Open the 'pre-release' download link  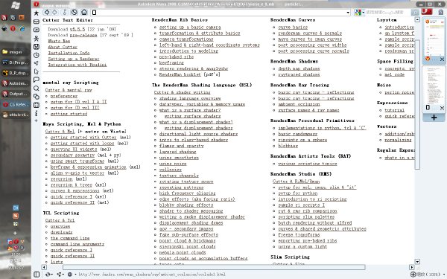pyautogui.click(x=83, y=35)
